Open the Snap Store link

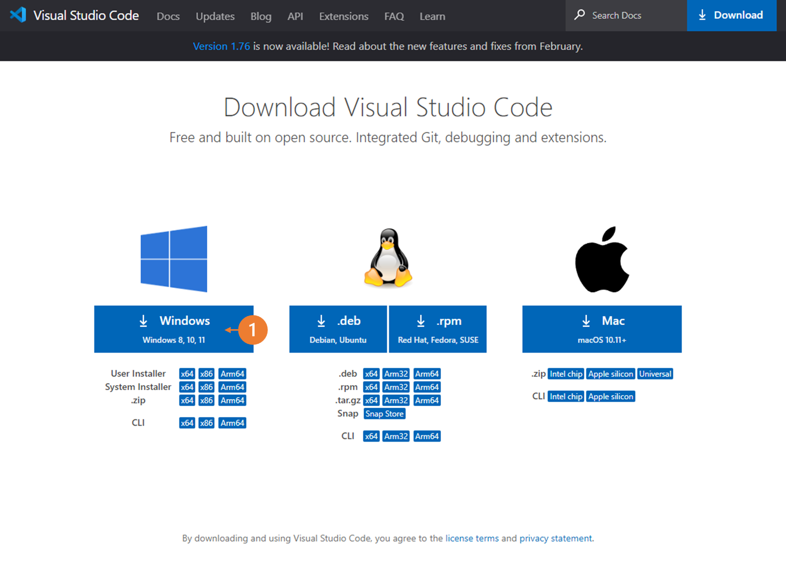[x=385, y=414]
